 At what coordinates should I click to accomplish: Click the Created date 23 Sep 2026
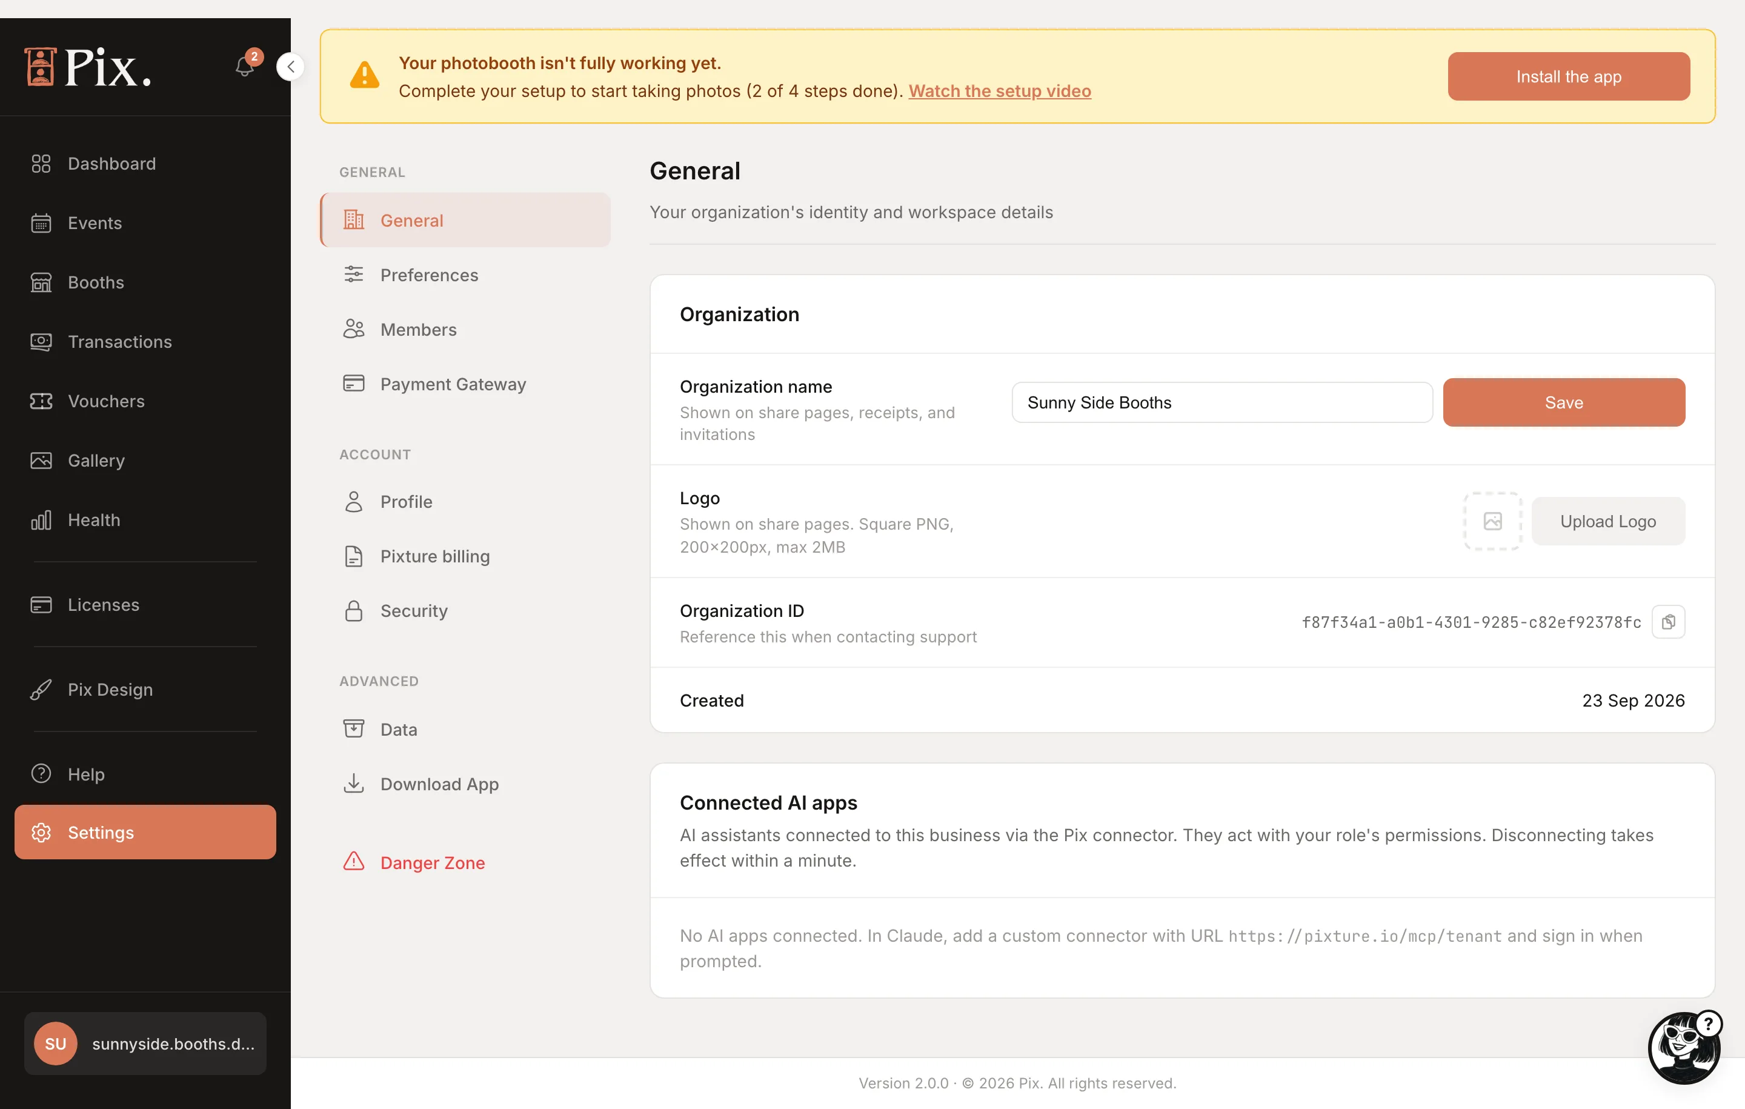(1634, 700)
